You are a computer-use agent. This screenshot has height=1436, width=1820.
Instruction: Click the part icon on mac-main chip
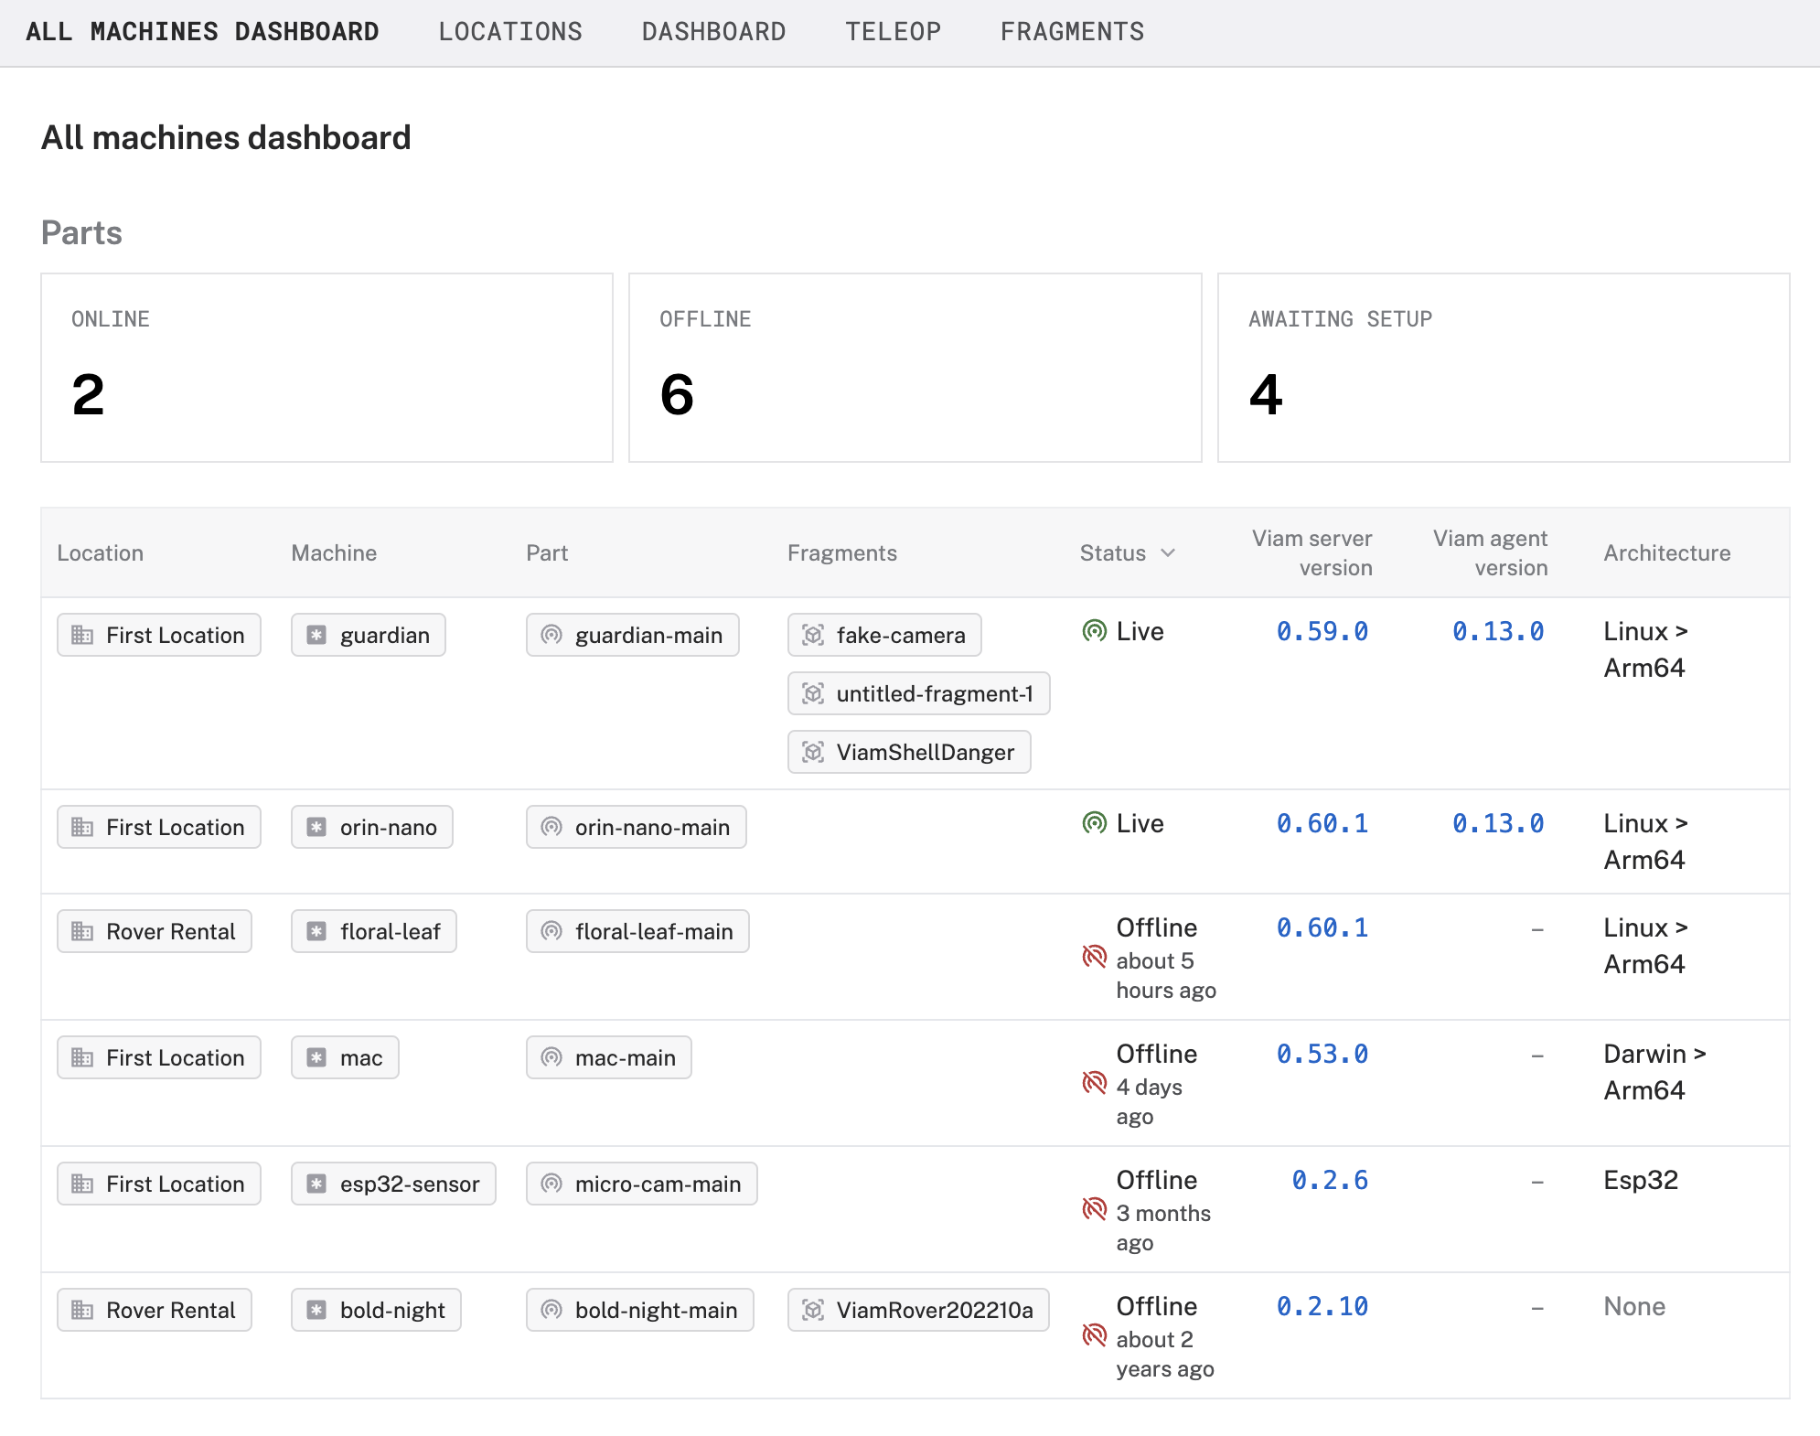(551, 1057)
